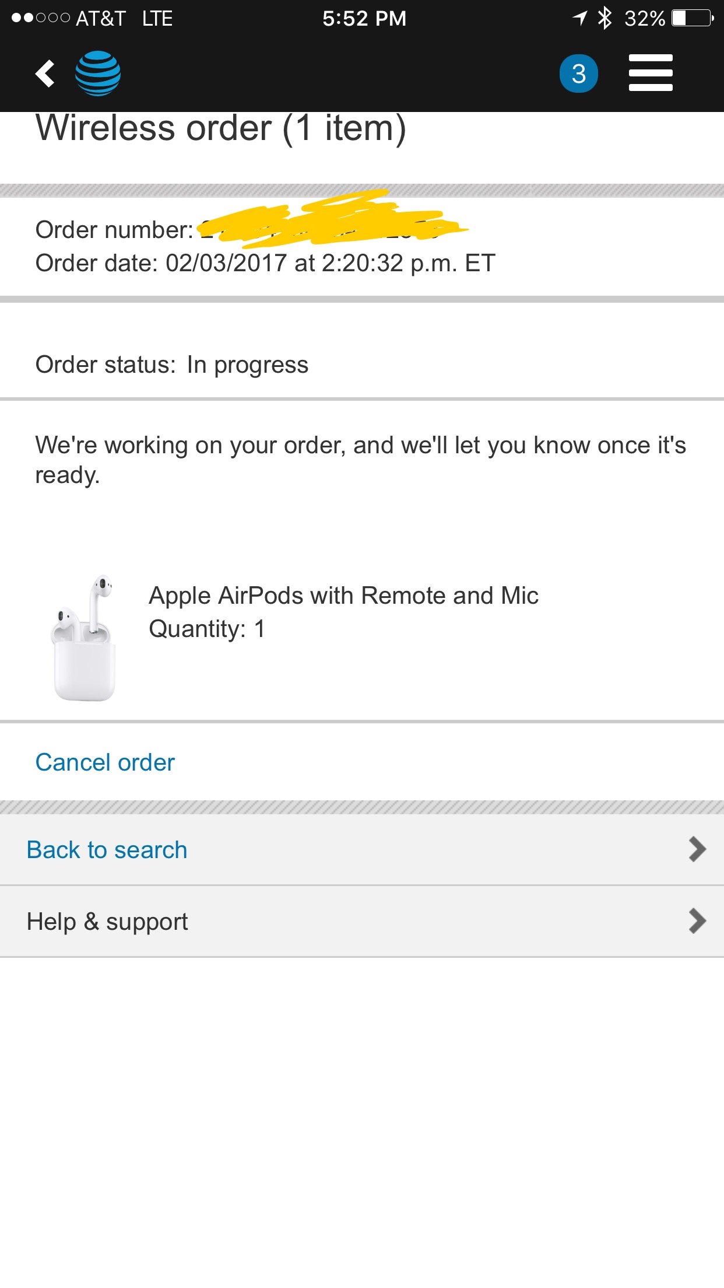Screen dimensions: 724x1288
Task: Tap the order date line
Action: pyautogui.click(x=265, y=263)
